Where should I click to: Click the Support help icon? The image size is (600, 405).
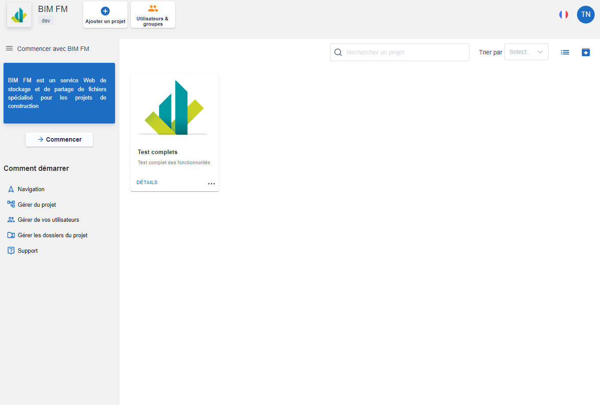click(12, 251)
